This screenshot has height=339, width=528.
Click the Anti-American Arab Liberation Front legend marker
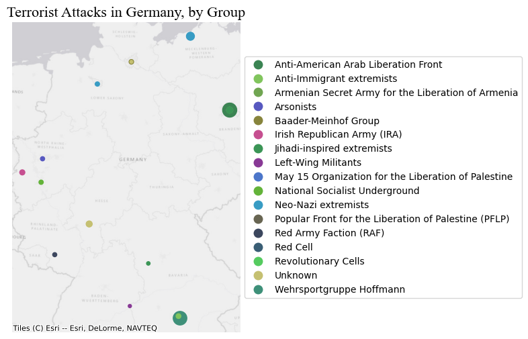tap(258, 64)
